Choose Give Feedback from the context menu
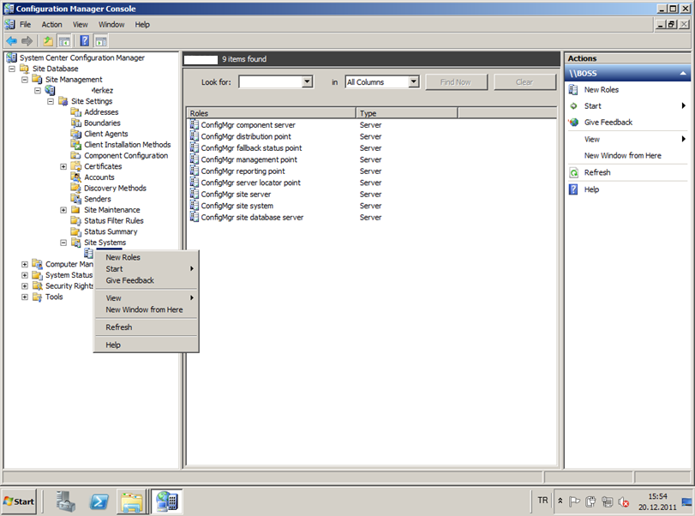This screenshot has width=695, height=516. pyautogui.click(x=146, y=280)
